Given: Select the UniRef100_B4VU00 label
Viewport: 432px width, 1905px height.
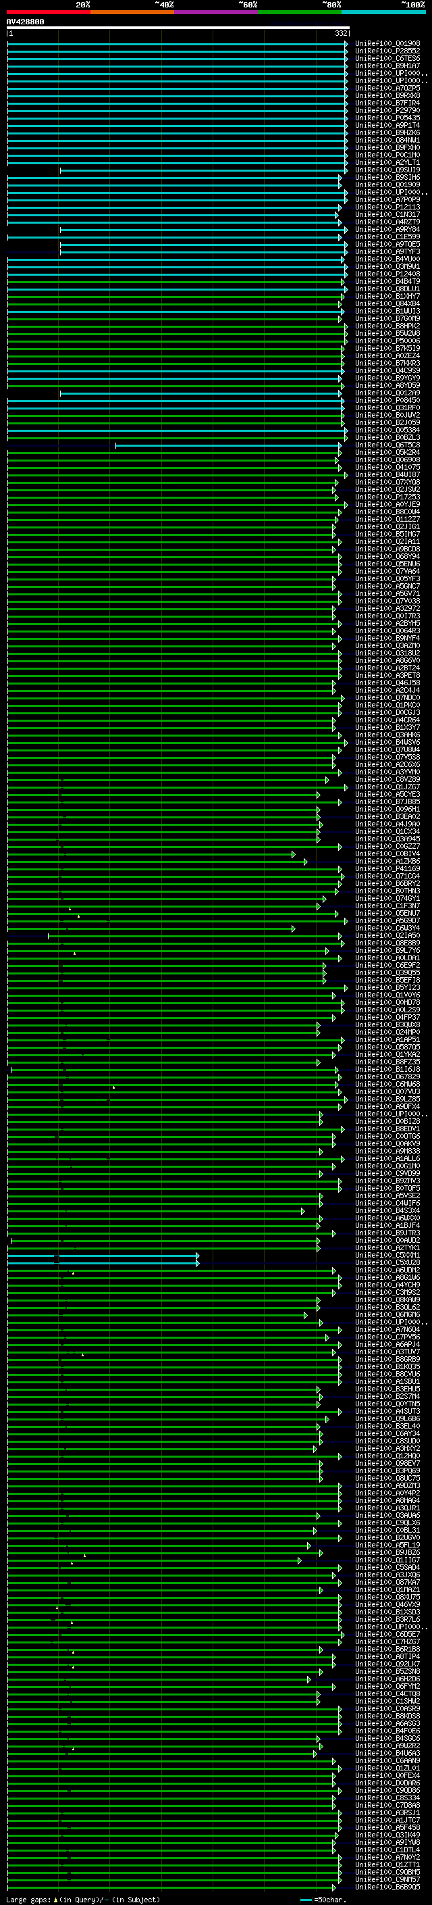Looking at the screenshot, I should coord(387,259).
